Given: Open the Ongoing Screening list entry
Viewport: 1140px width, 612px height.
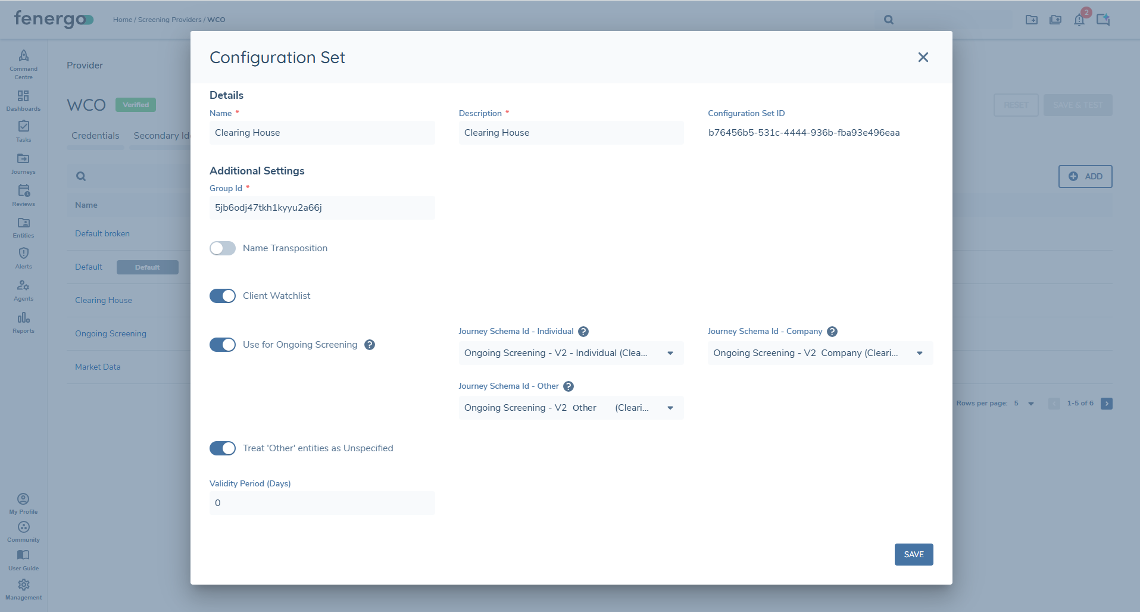Looking at the screenshot, I should 111,334.
